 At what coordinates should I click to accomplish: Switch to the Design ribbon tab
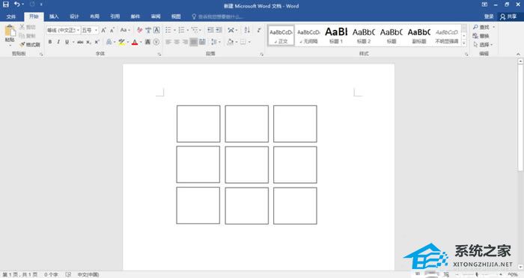(x=74, y=16)
